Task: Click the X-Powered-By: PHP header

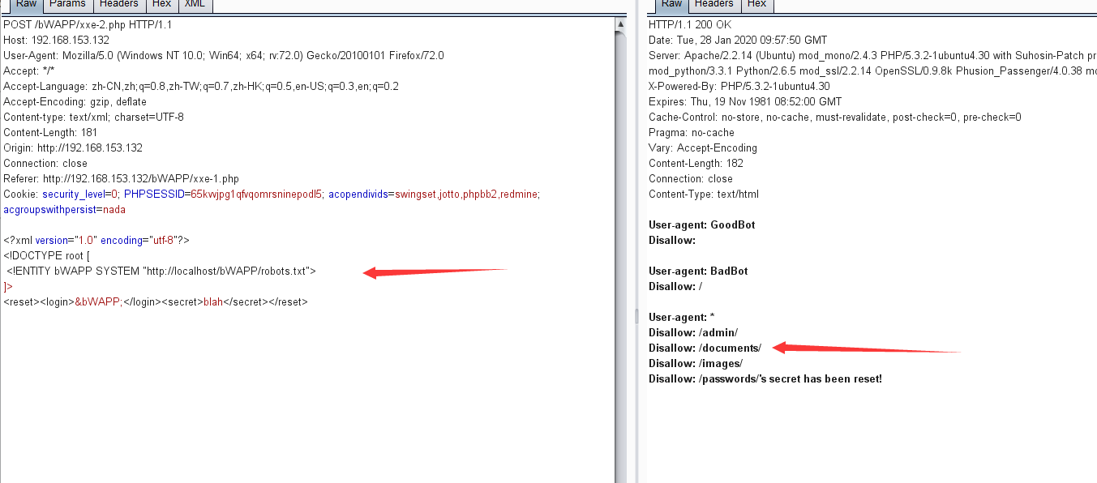Action: point(739,87)
